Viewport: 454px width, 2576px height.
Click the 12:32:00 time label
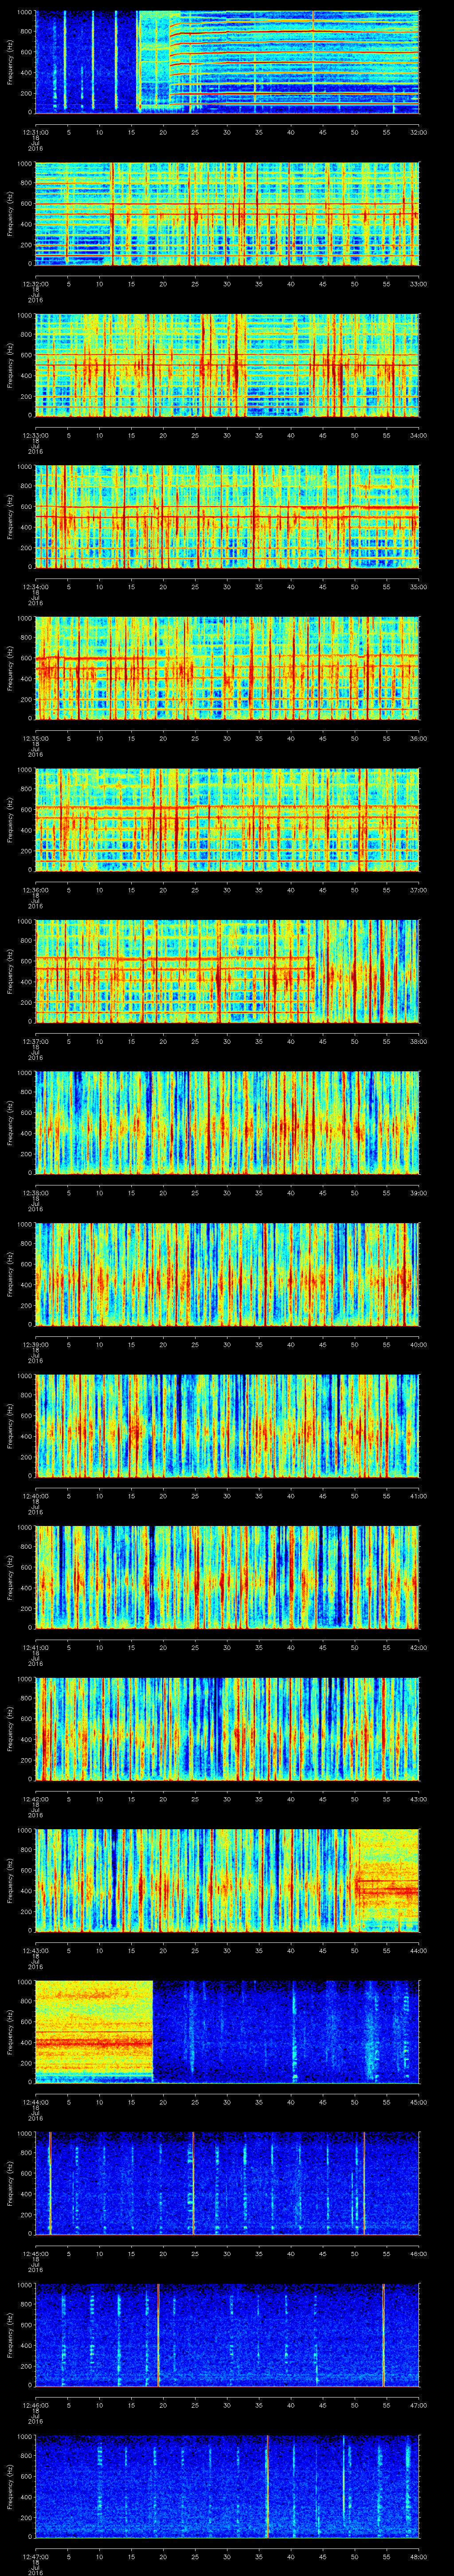pos(36,284)
